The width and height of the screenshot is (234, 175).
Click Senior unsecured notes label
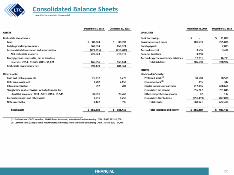pyautogui.click(x=154, y=42)
